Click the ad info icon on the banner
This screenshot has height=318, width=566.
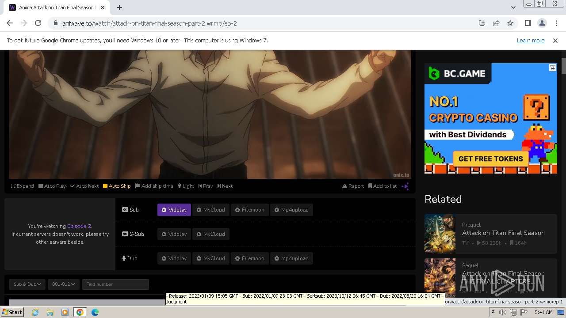click(553, 68)
